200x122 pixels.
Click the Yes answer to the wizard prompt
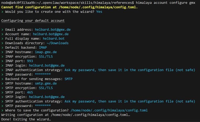click(99, 12)
